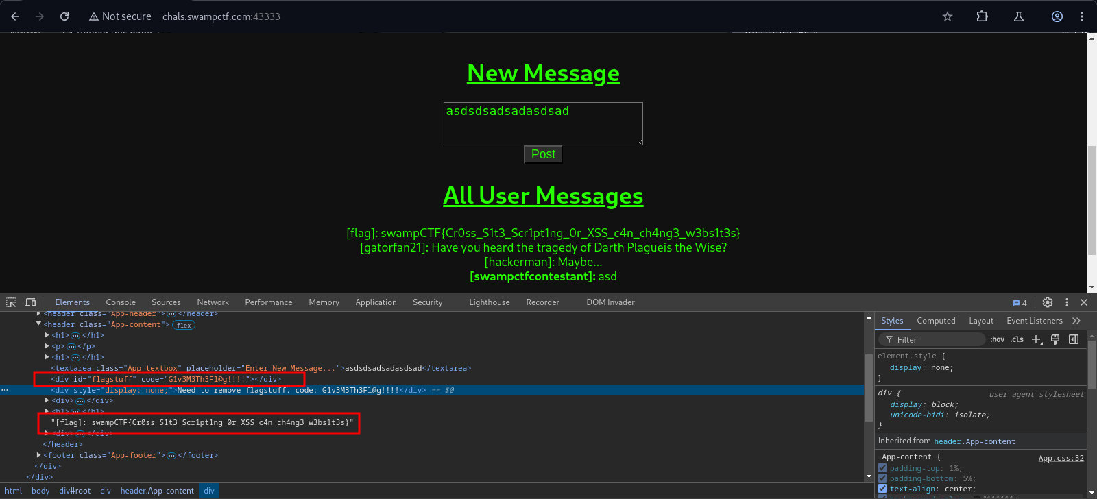This screenshot has height=499, width=1097.
Task: Open DevTools settings gear
Action: (x=1048, y=302)
